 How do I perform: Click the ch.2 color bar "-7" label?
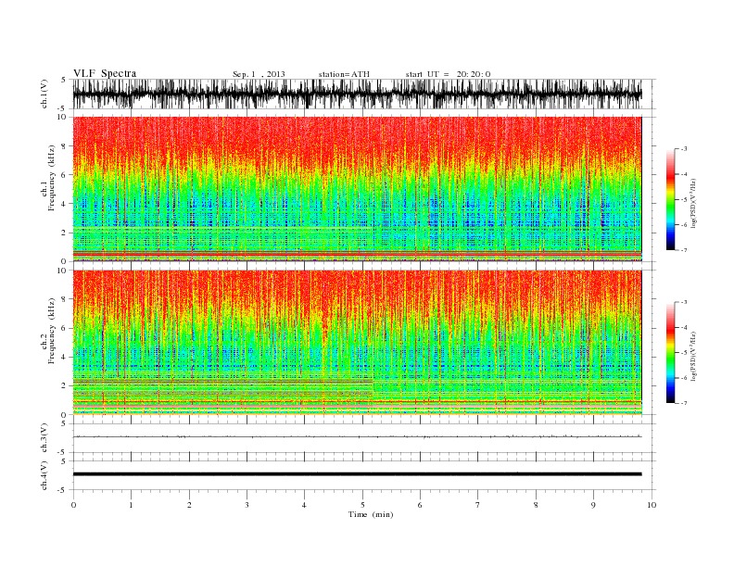tap(683, 403)
